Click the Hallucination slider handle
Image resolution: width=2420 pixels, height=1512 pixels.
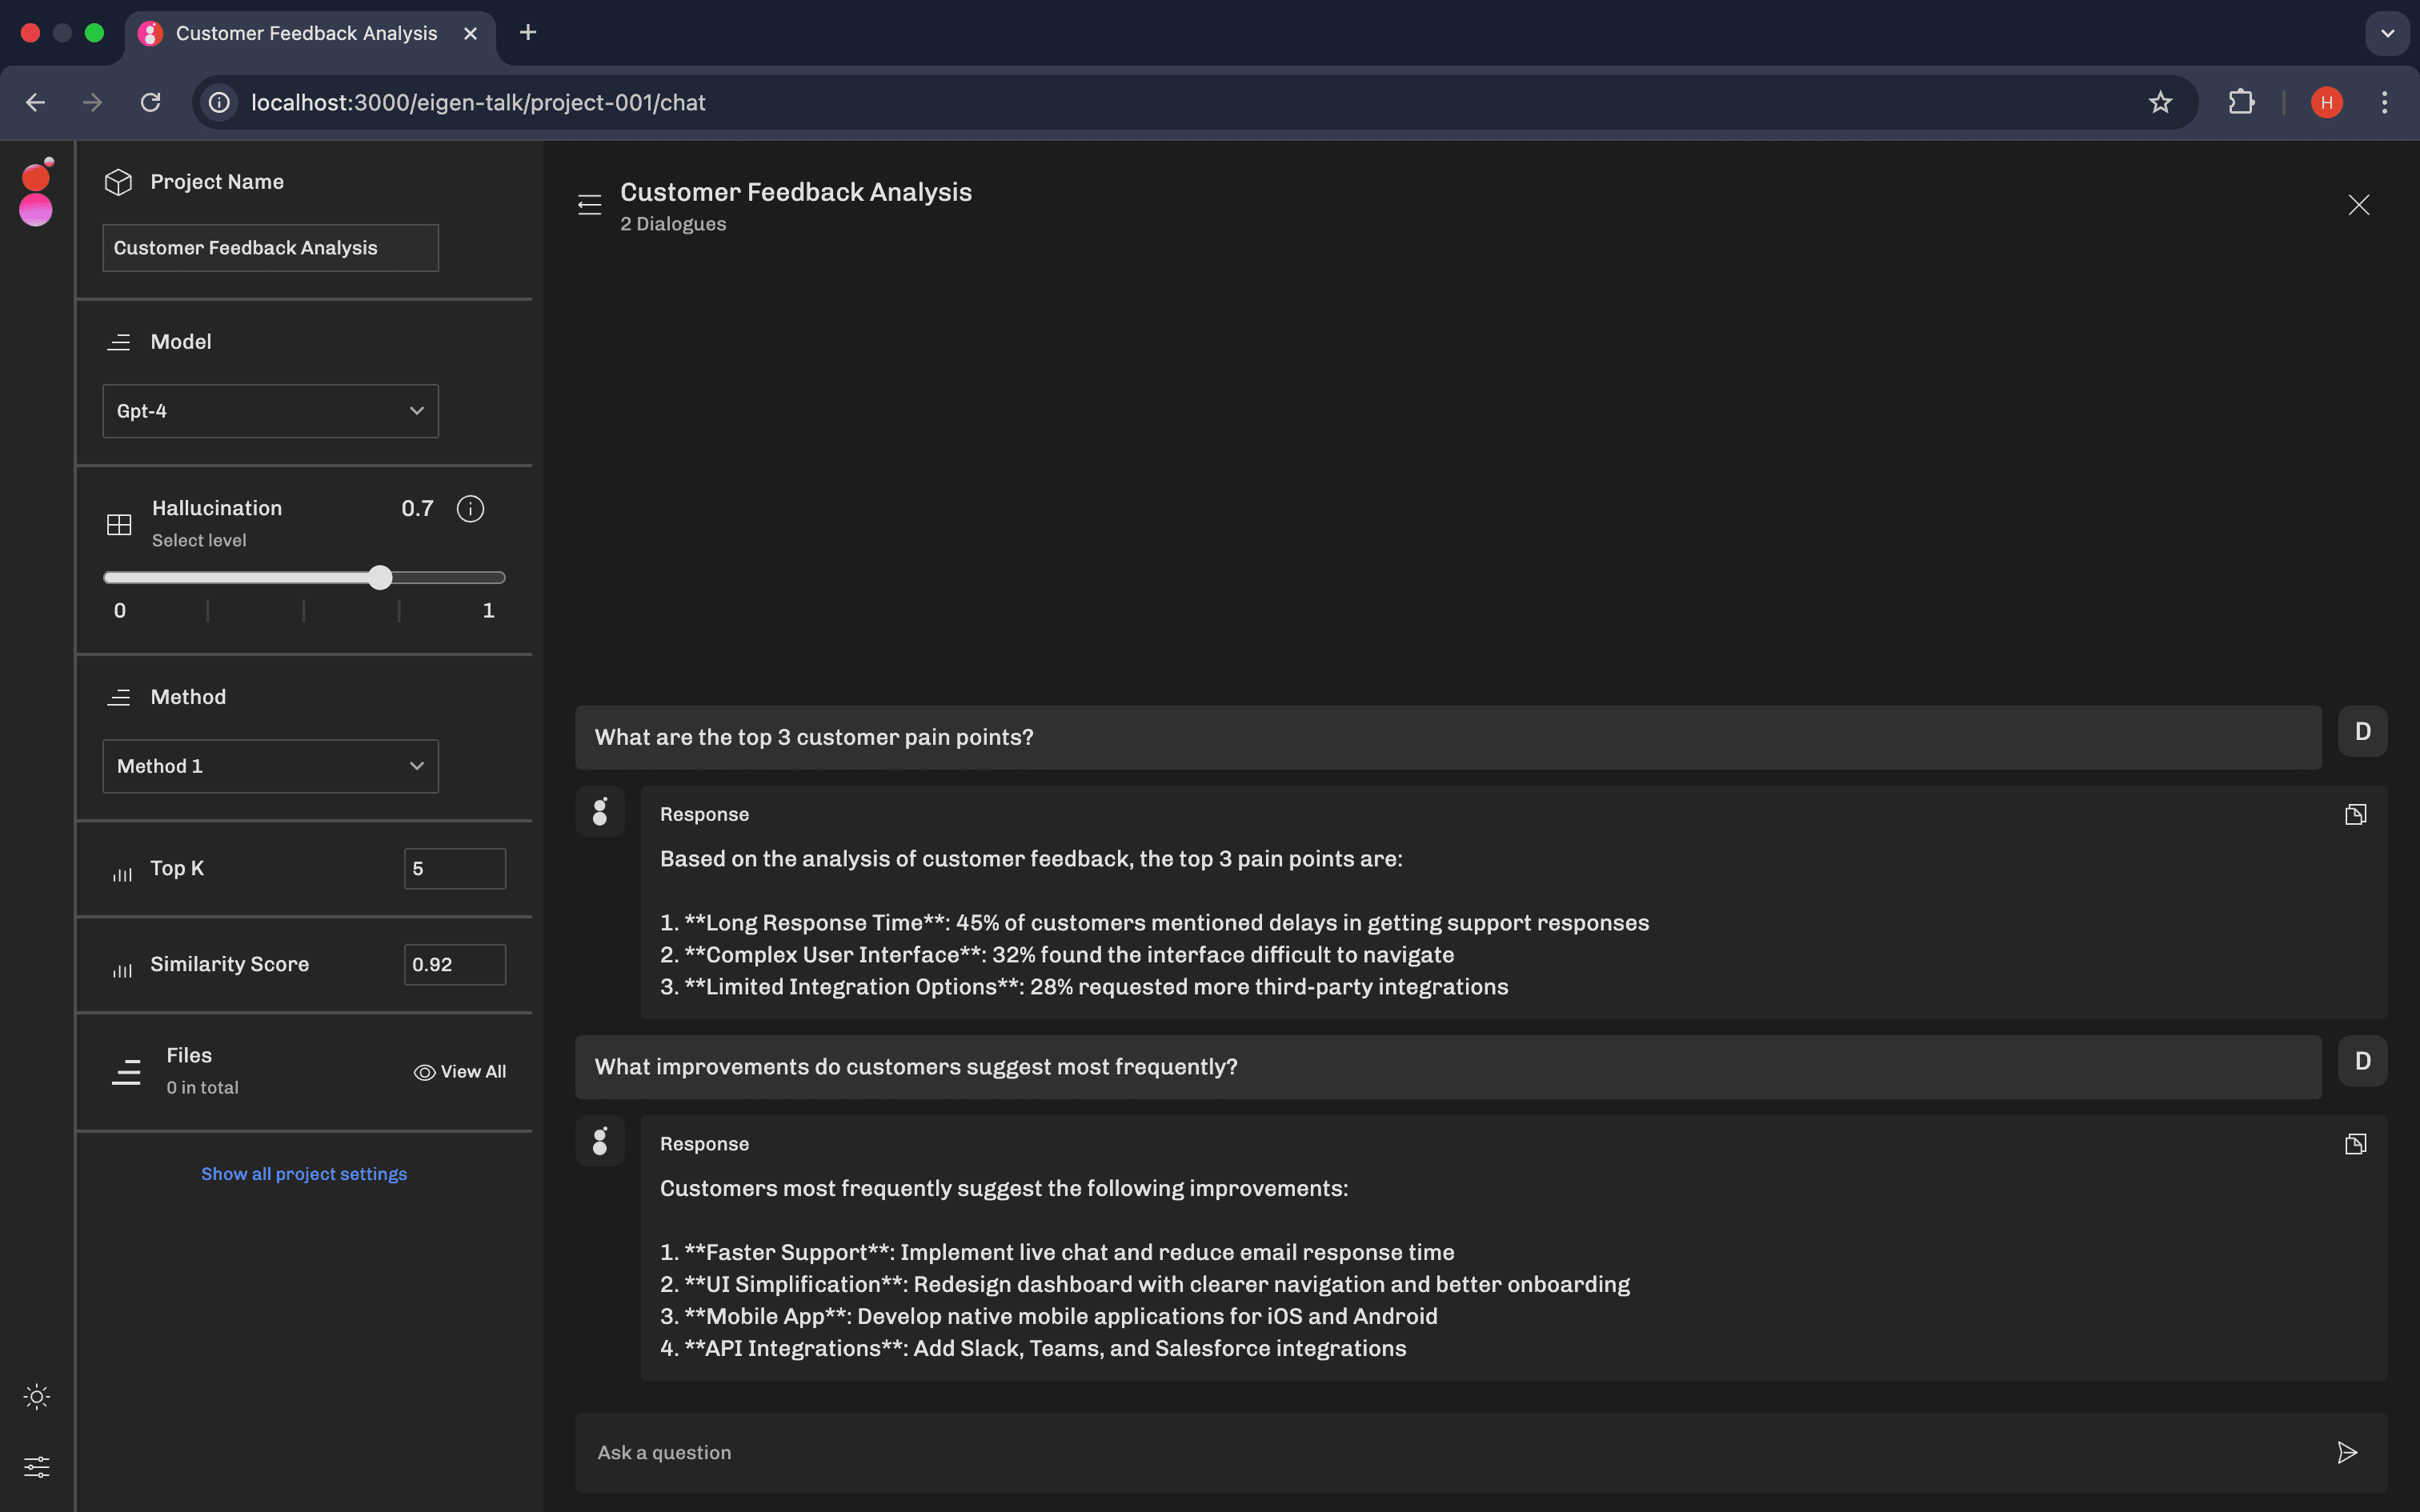pyautogui.click(x=380, y=577)
